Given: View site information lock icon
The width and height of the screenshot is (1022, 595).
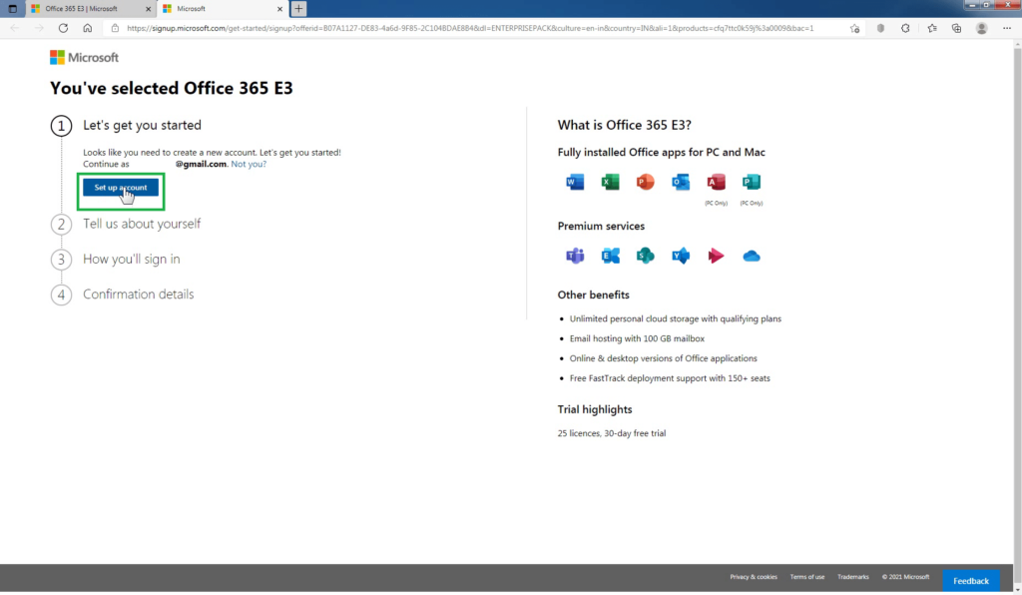Looking at the screenshot, I should pyautogui.click(x=115, y=28).
